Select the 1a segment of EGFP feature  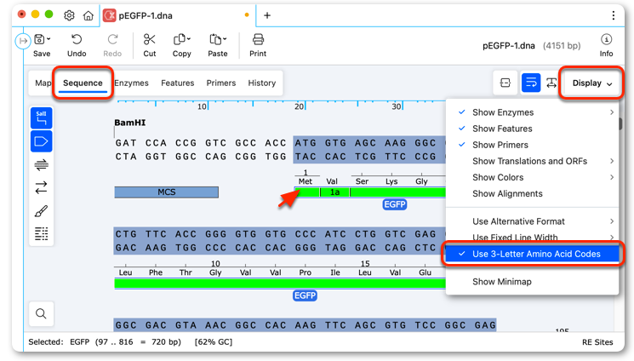[334, 192]
